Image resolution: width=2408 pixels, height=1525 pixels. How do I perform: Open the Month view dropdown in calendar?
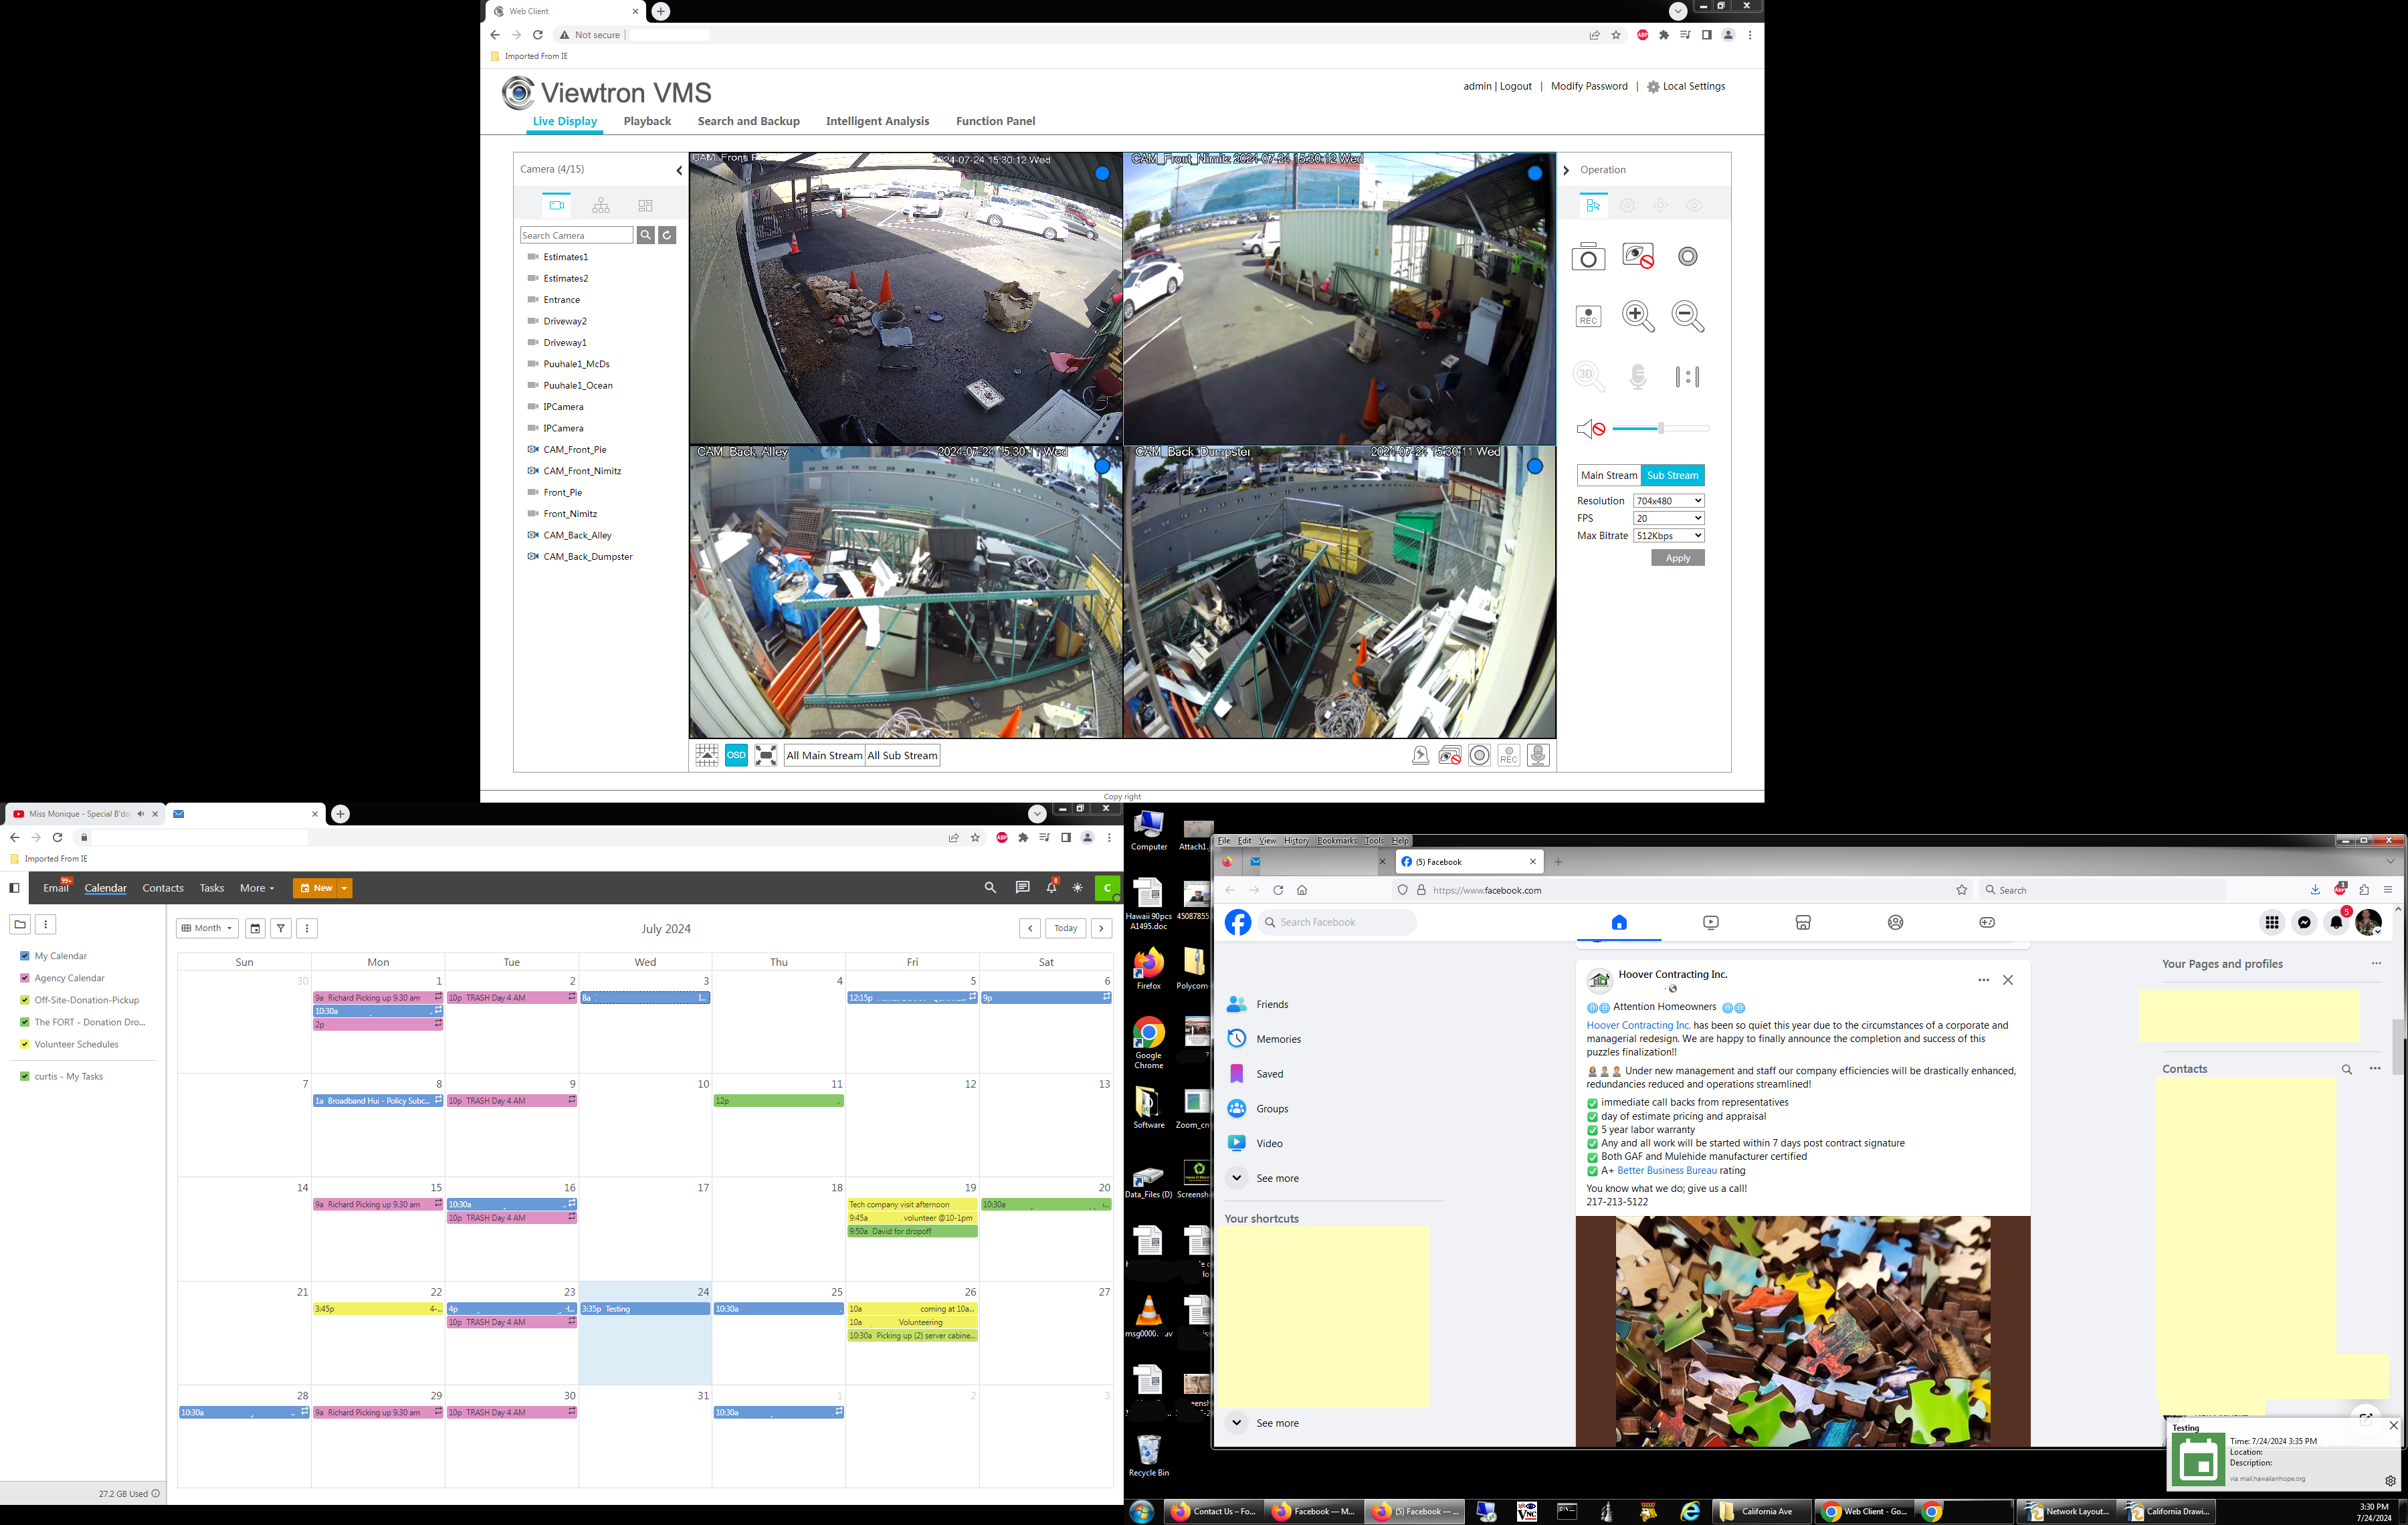[x=207, y=928]
